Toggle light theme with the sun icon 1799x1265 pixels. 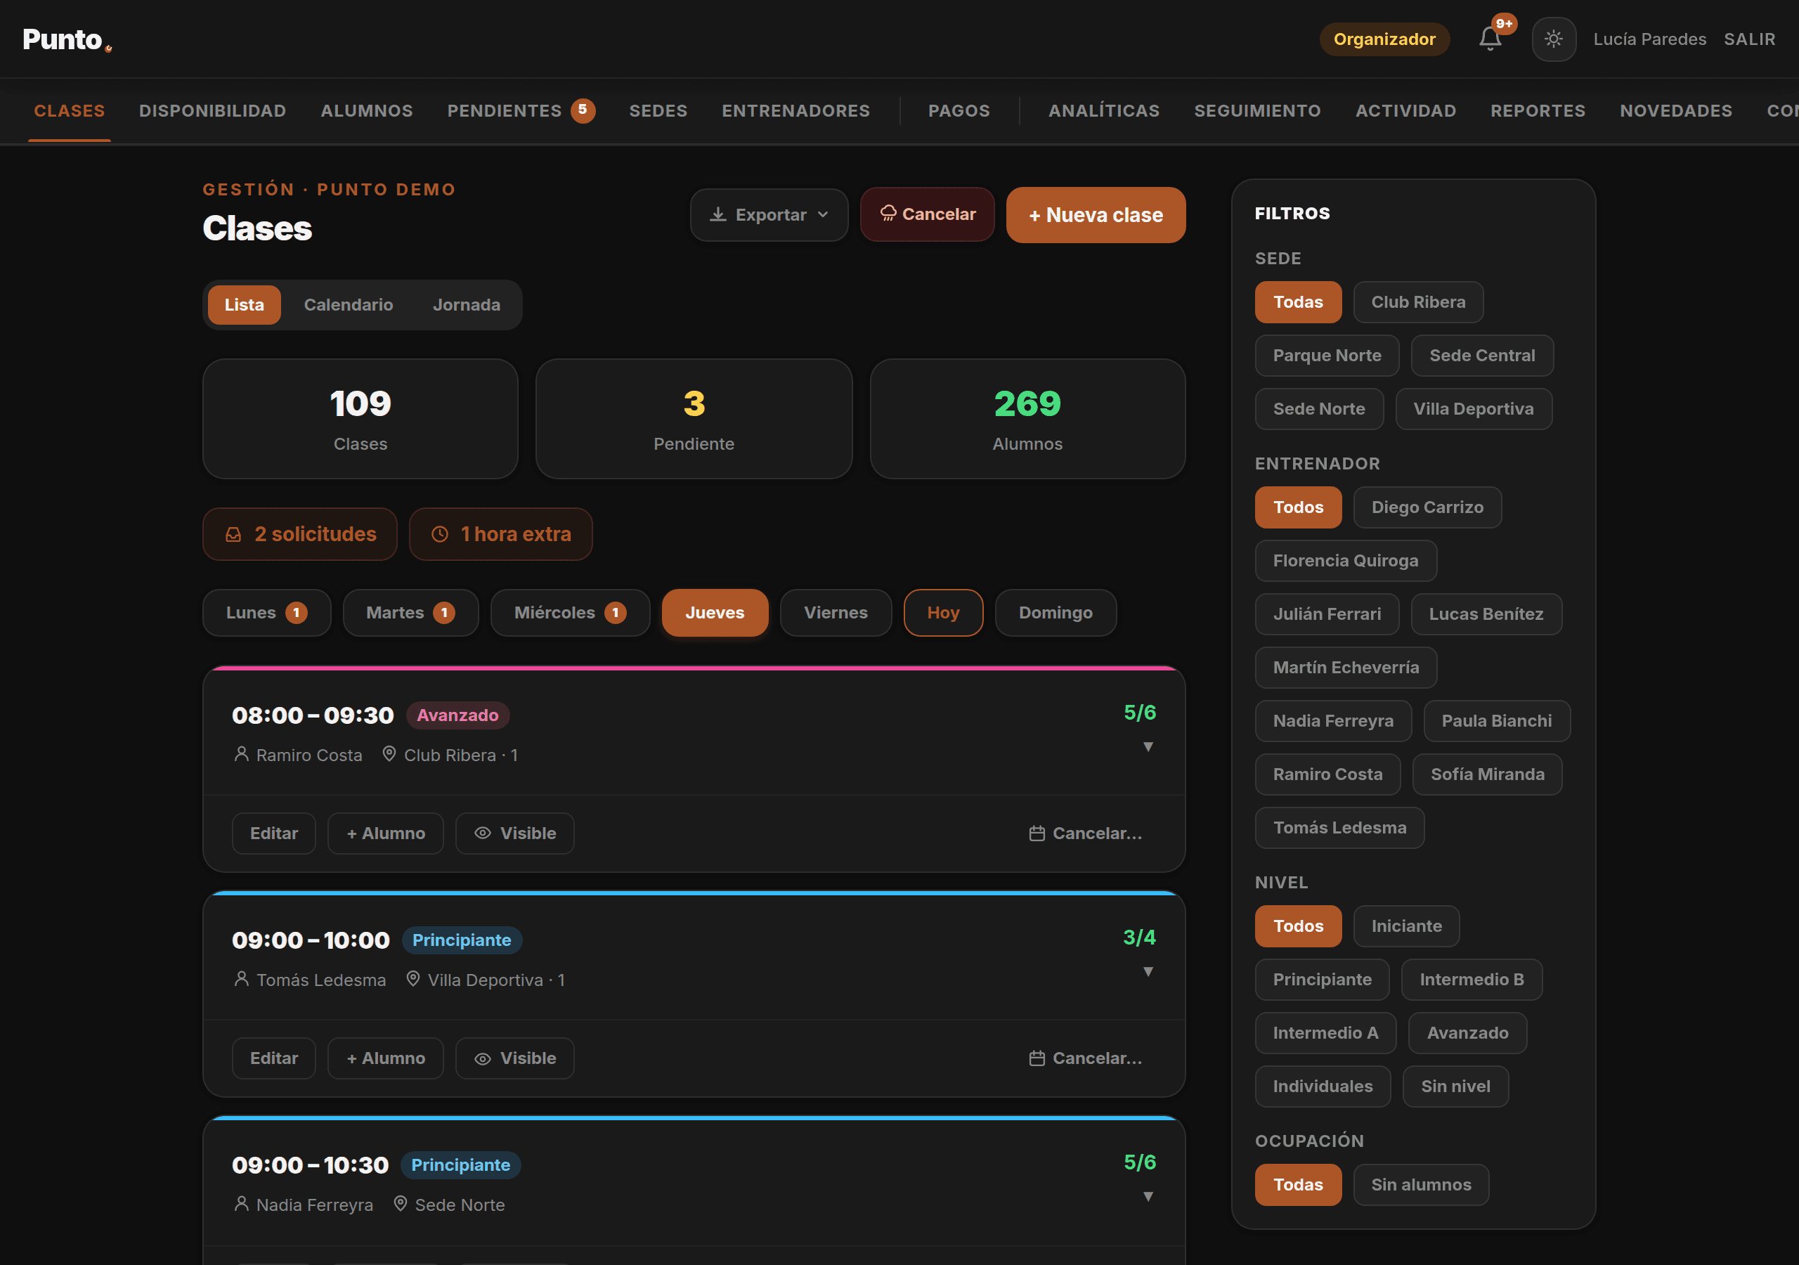pyautogui.click(x=1554, y=39)
